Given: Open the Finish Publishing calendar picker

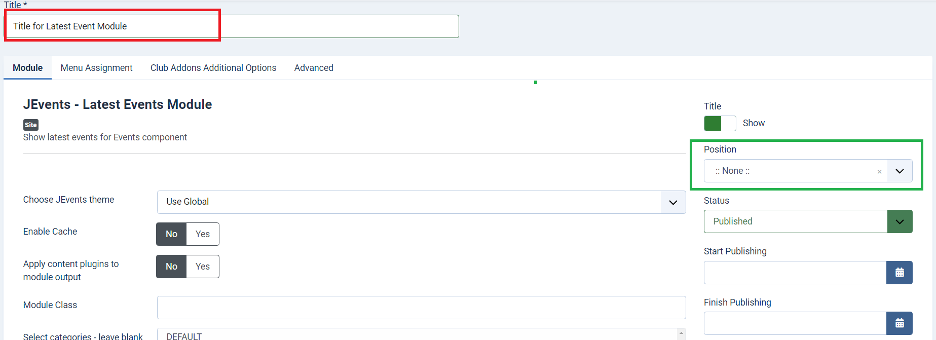Looking at the screenshot, I should click(900, 323).
